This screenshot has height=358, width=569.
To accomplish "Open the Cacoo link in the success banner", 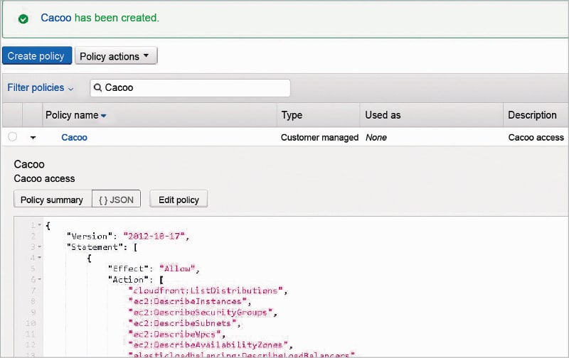I will (55, 18).
